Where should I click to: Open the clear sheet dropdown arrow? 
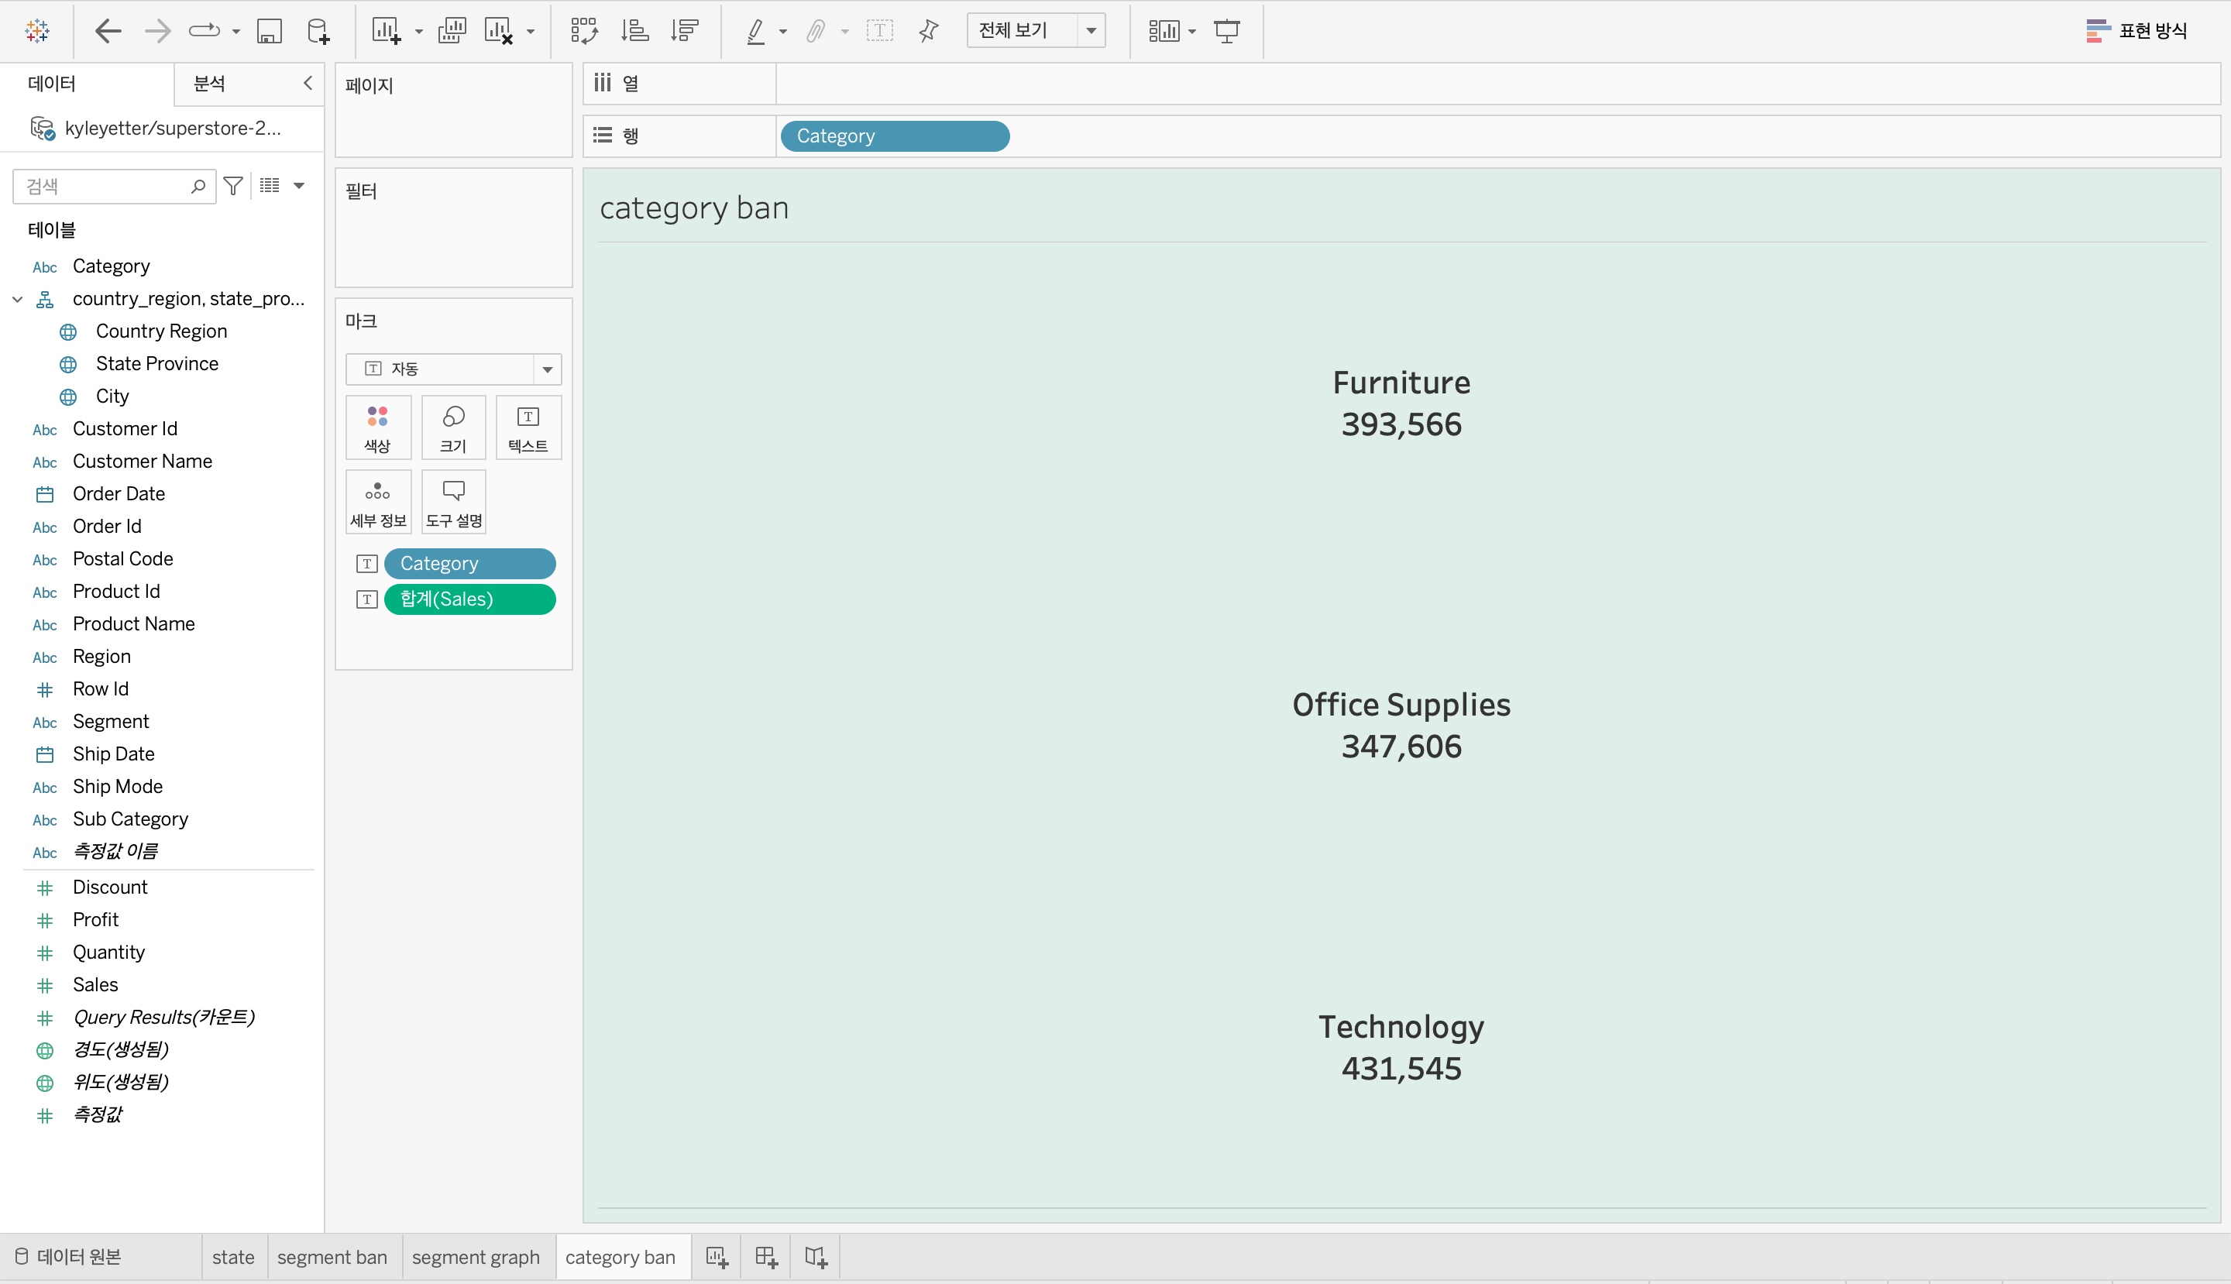click(x=530, y=32)
